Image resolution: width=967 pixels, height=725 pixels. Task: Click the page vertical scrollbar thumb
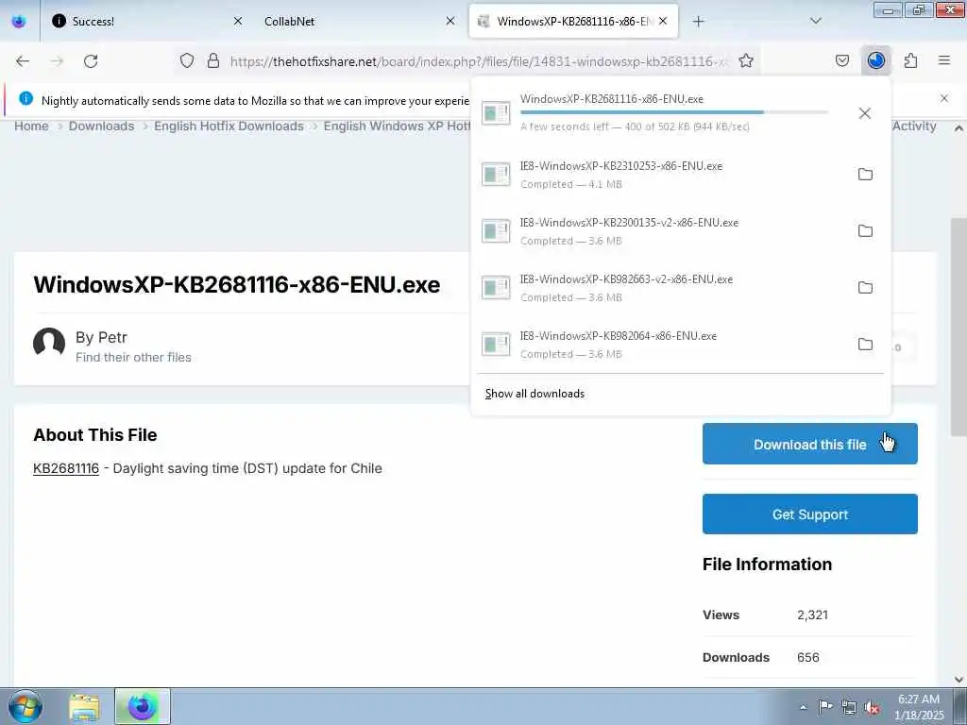[959, 327]
